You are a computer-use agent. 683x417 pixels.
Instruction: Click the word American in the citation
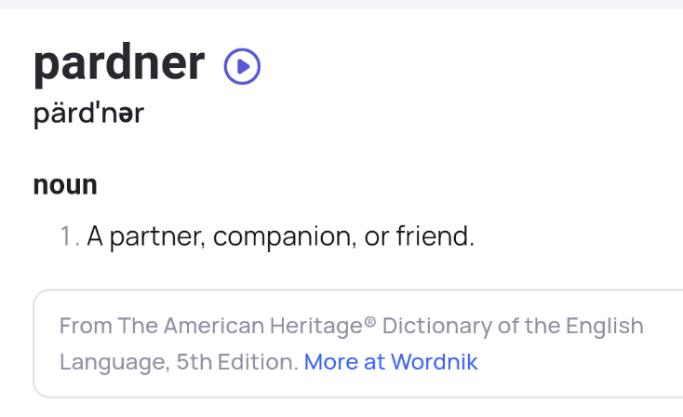(214, 326)
